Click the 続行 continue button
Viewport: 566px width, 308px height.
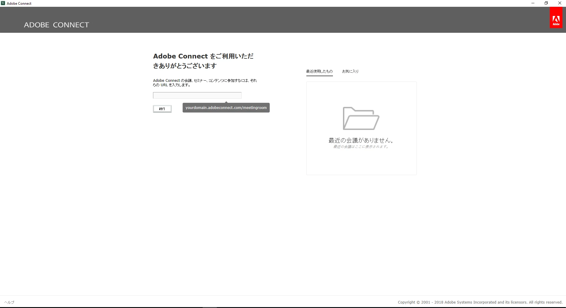[162, 109]
